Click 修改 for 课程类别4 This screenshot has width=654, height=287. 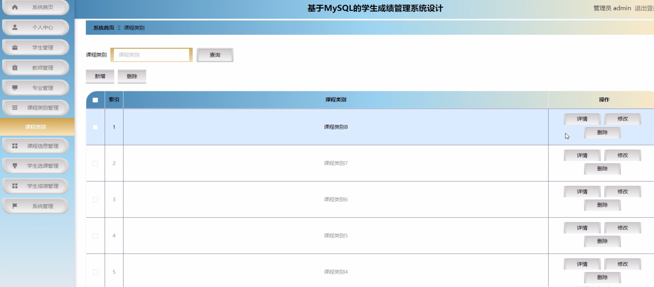623,264
